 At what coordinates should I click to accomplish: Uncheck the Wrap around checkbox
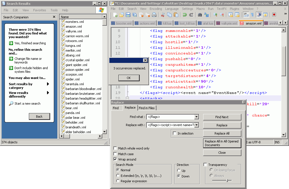[x=115, y=159]
